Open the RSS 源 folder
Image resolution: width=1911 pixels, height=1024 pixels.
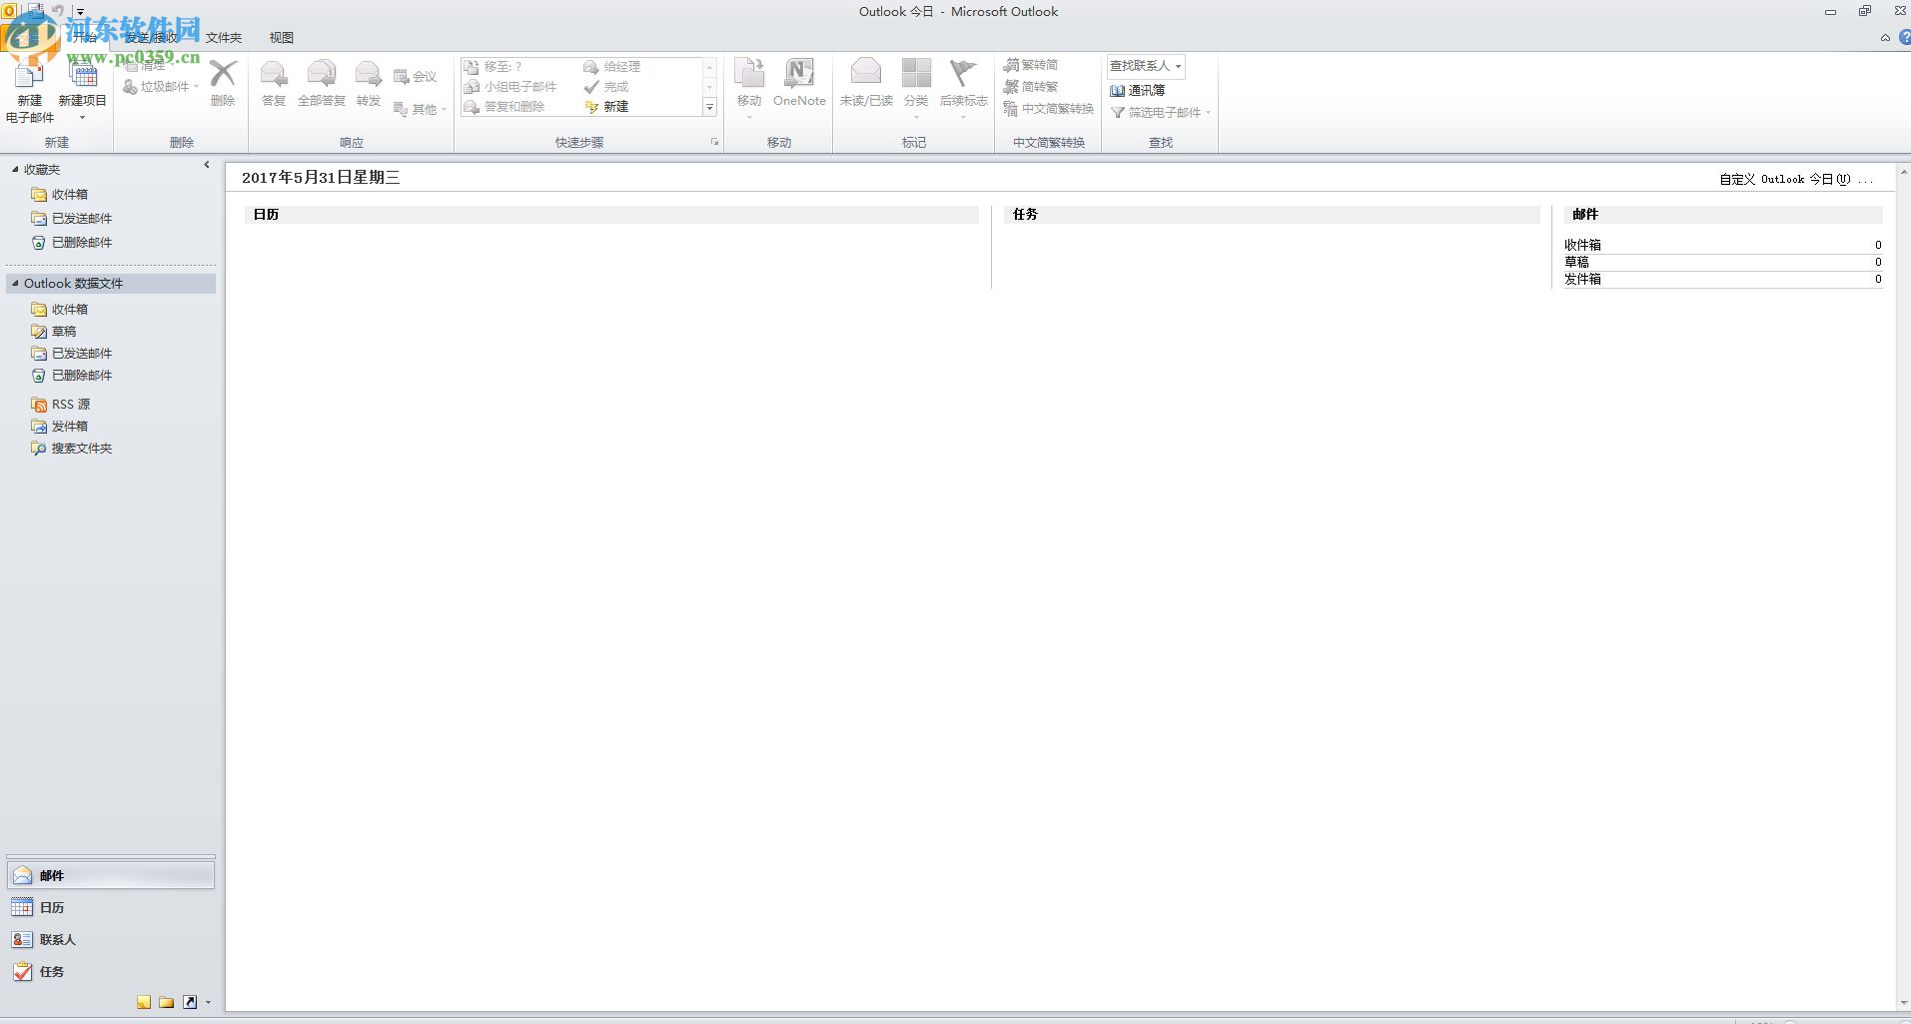pos(61,405)
